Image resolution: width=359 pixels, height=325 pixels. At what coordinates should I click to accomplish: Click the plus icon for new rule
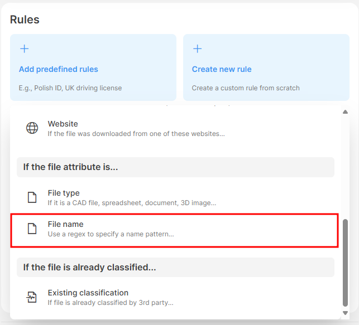pyautogui.click(x=197, y=49)
